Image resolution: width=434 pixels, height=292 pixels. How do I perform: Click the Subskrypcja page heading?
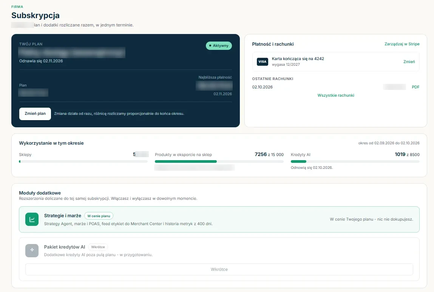click(36, 15)
